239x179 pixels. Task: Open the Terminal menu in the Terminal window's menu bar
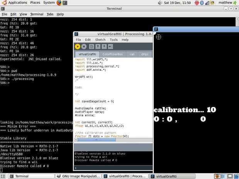coord(37,14)
